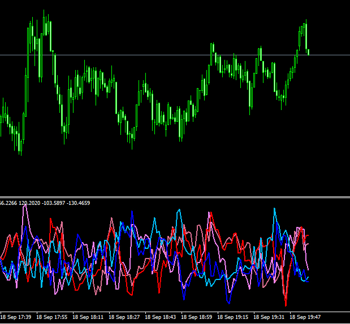Click the 18 Sep 18:43 time label
Viewport: 350px width, 324px height.
(x=161, y=317)
